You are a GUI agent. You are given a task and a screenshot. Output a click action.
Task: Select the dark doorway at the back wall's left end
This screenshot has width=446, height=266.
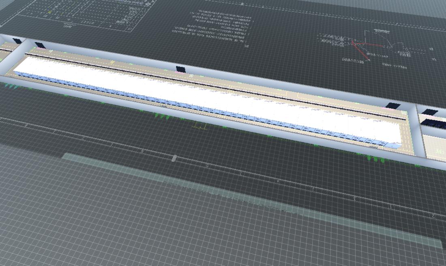pos(40,45)
